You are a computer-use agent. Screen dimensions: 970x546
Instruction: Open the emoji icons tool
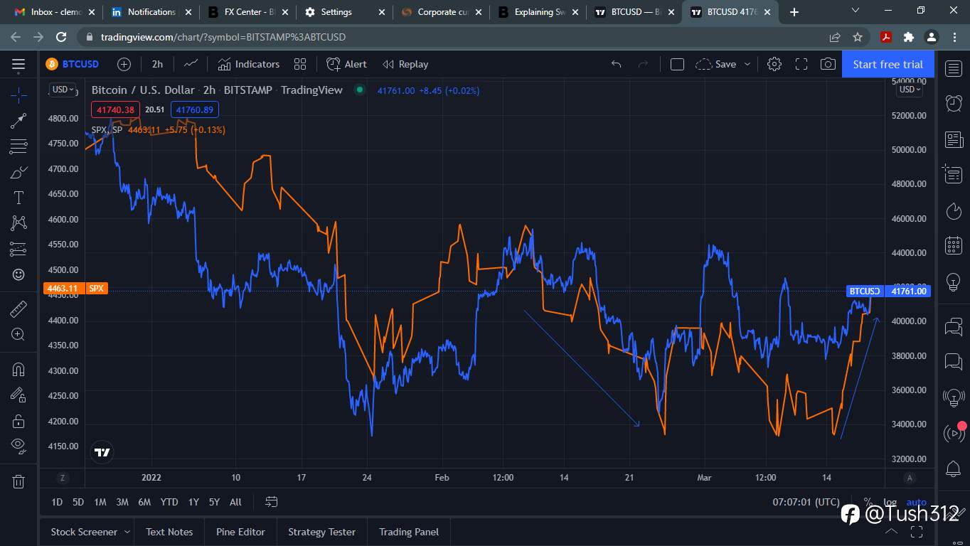(x=18, y=274)
